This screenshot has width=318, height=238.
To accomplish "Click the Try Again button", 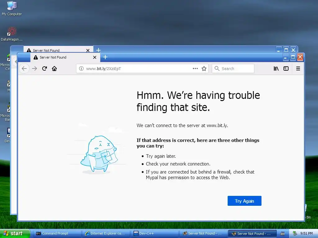I will (244, 201).
